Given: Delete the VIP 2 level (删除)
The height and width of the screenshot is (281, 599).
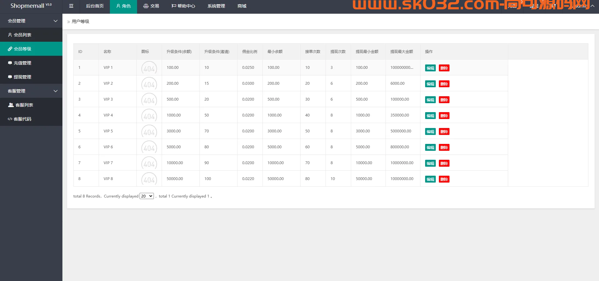Looking at the screenshot, I should [444, 84].
